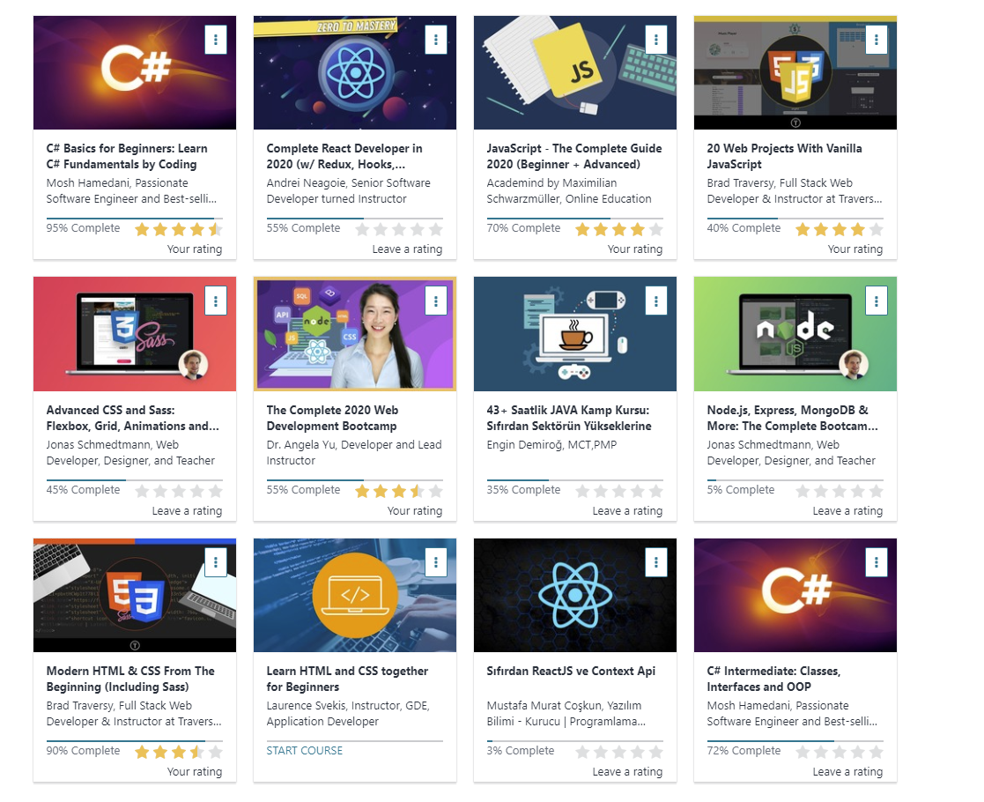The width and height of the screenshot is (984, 802).
Task: Click Your rating on Modern HTML & CSS
Action: 195,772
